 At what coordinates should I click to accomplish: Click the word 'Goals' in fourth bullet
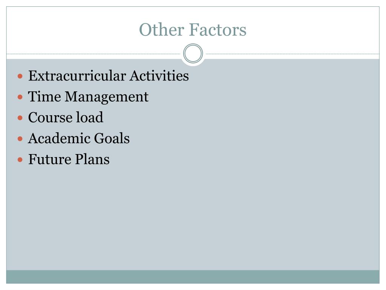click(112, 138)
